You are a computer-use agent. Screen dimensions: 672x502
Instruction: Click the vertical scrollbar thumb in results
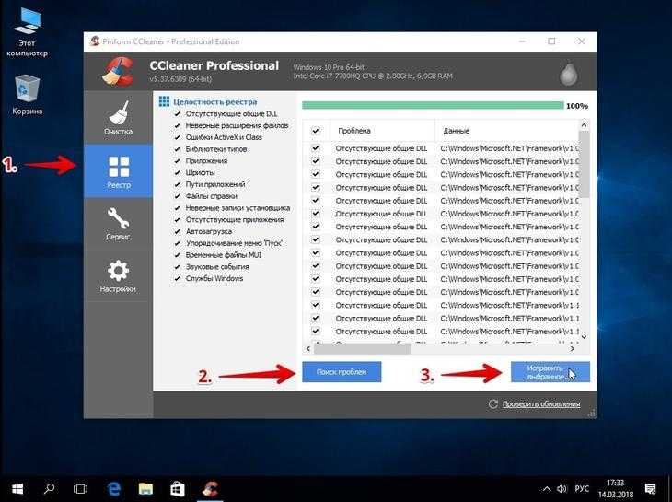(584, 164)
